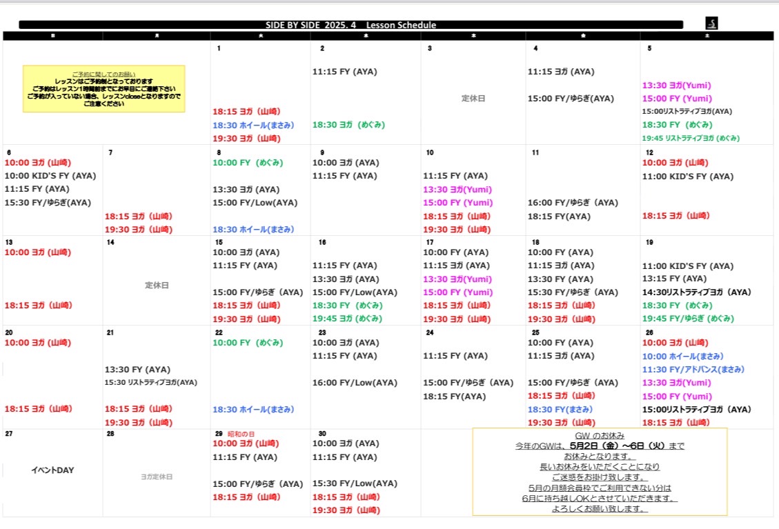779x529 pixels.
Task: Click the 'GW のお休み' heading
Action: pos(600,436)
